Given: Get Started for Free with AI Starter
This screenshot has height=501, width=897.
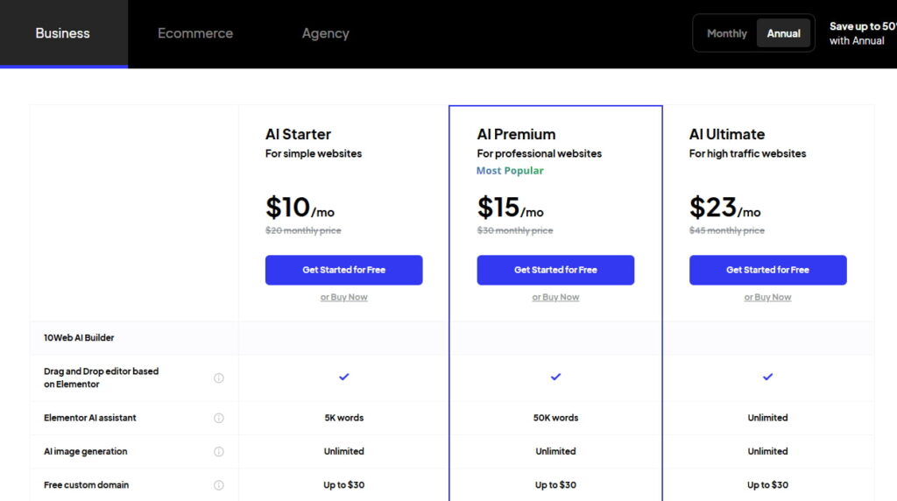Looking at the screenshot, I should coord(344,270).
